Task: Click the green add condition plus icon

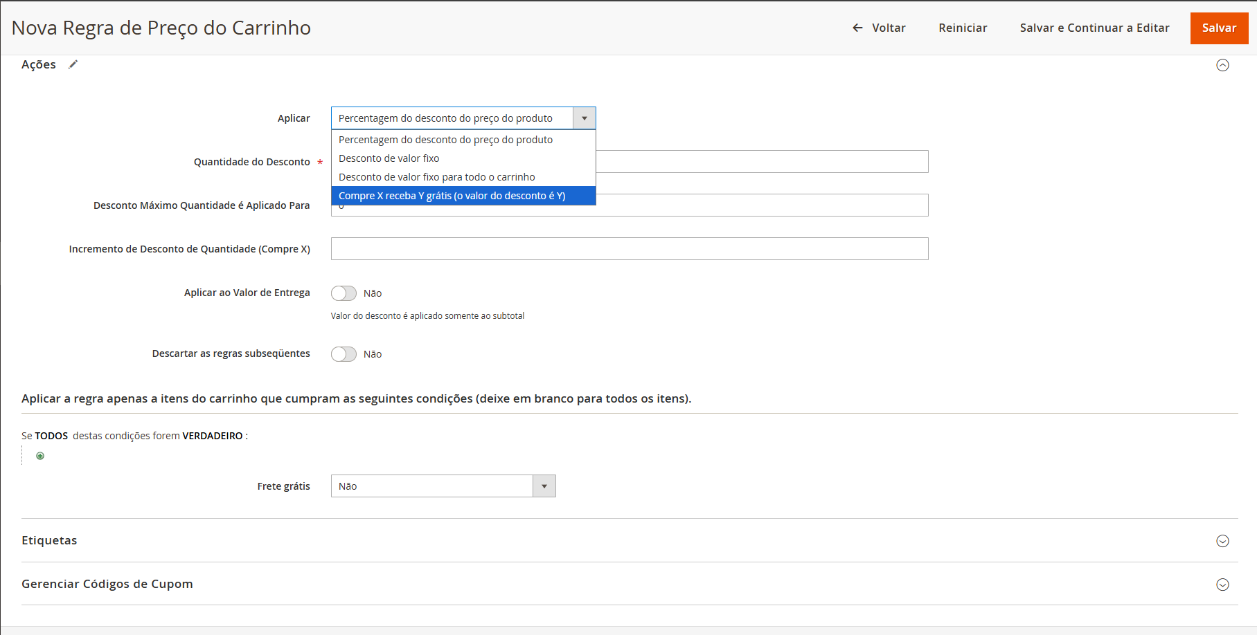Action: click(x=40, y=456)
